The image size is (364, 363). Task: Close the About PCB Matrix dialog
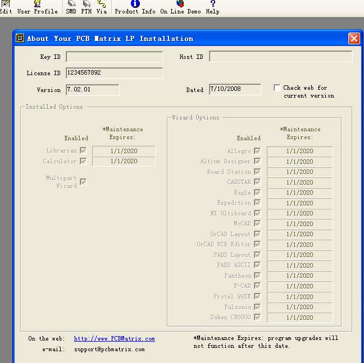[354, 38]
